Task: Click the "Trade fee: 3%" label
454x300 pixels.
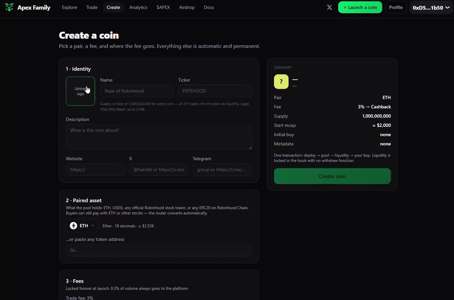Action: [79, 298]
